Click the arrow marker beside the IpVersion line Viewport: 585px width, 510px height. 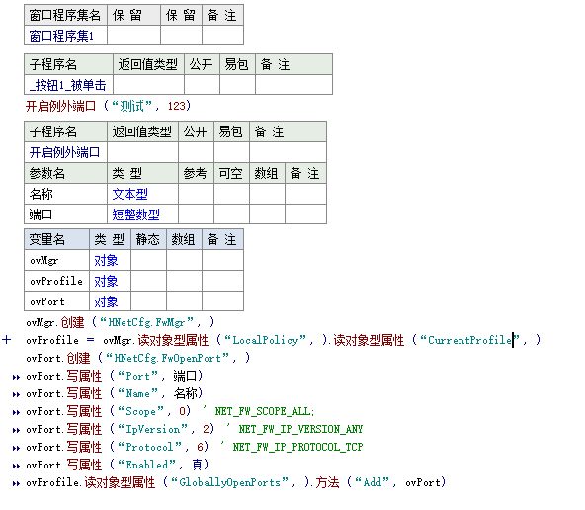coord(16,430)
